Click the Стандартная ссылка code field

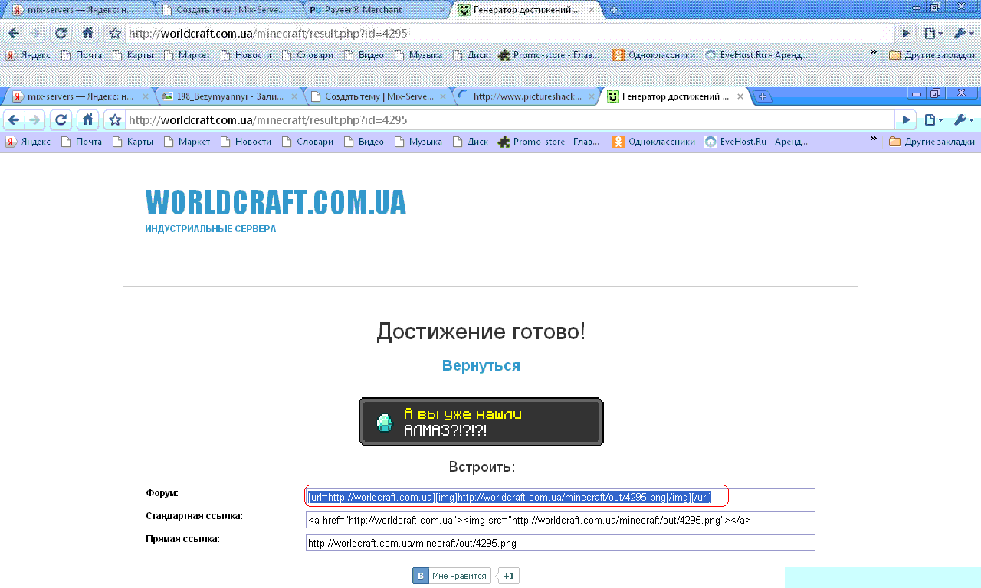560,520
